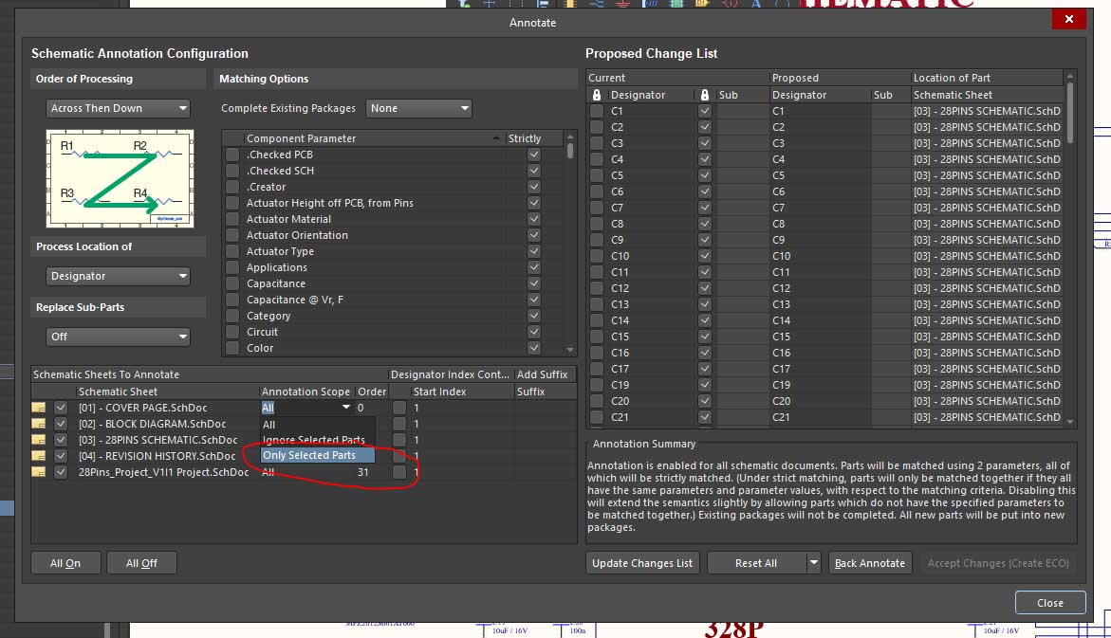Expand the Replace Sub-Parts dropdown

click(118, 337)
